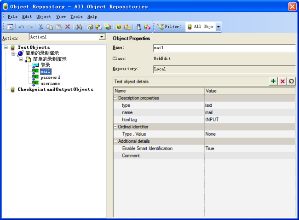Open Find and Replace binoculars icon
The height and width of the screenshot is (220, 299).
point(79,27)
